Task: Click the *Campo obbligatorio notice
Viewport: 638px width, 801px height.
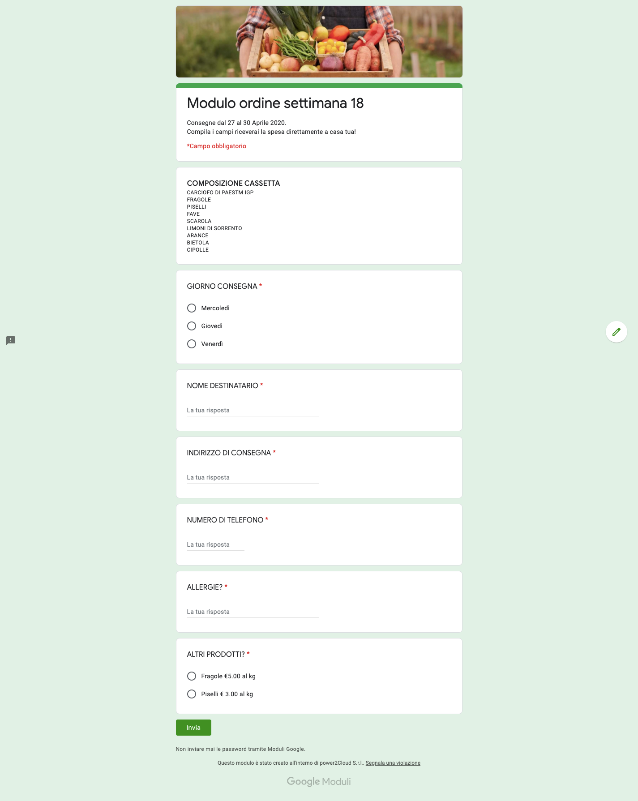Action: click(217, 146)
